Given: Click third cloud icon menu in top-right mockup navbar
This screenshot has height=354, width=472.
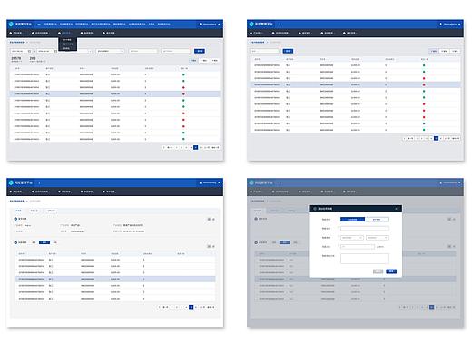Looking at the screenshot, I should pos(305,33).
